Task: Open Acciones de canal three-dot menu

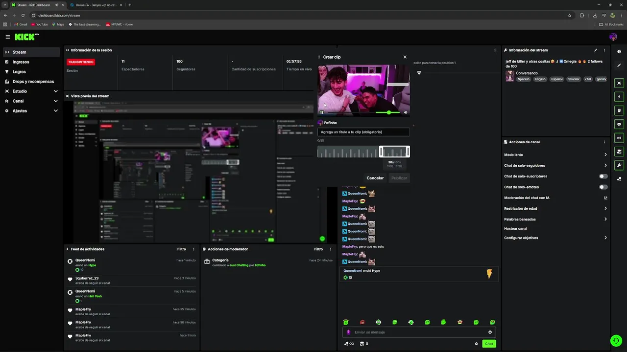Action: (x=604, y=142)
